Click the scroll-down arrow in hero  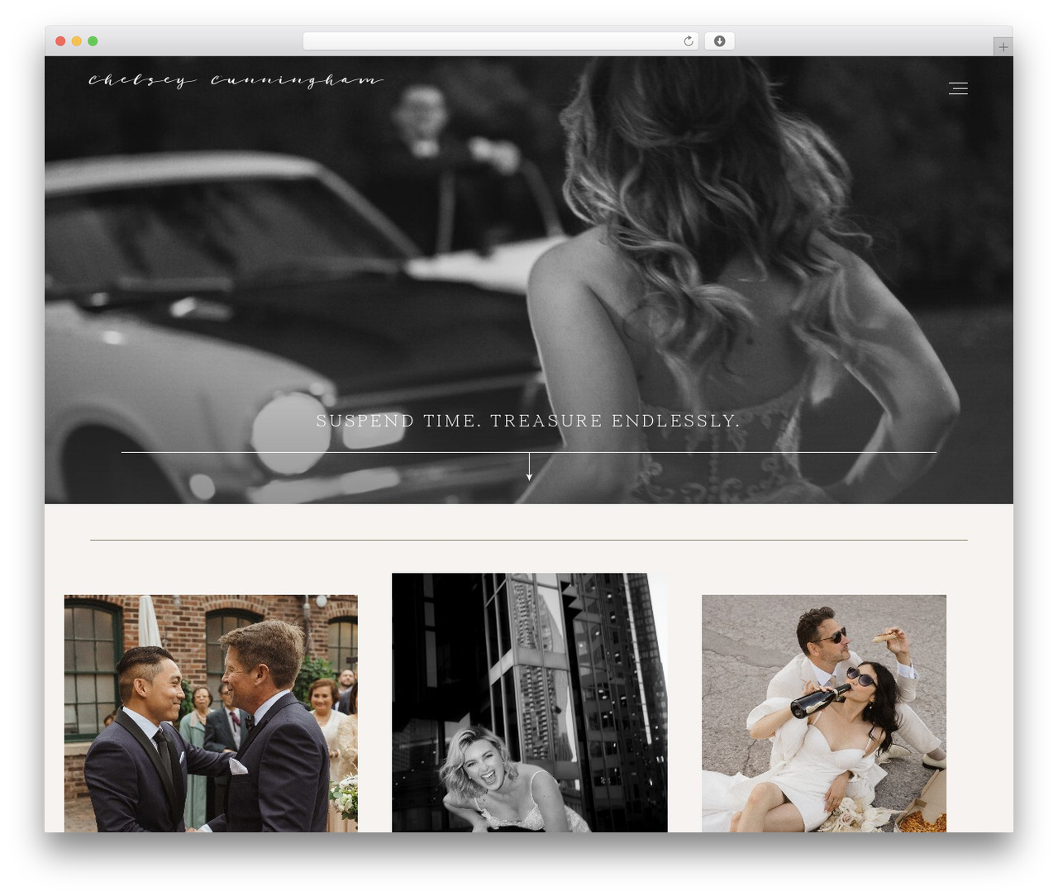pos(529,467)
